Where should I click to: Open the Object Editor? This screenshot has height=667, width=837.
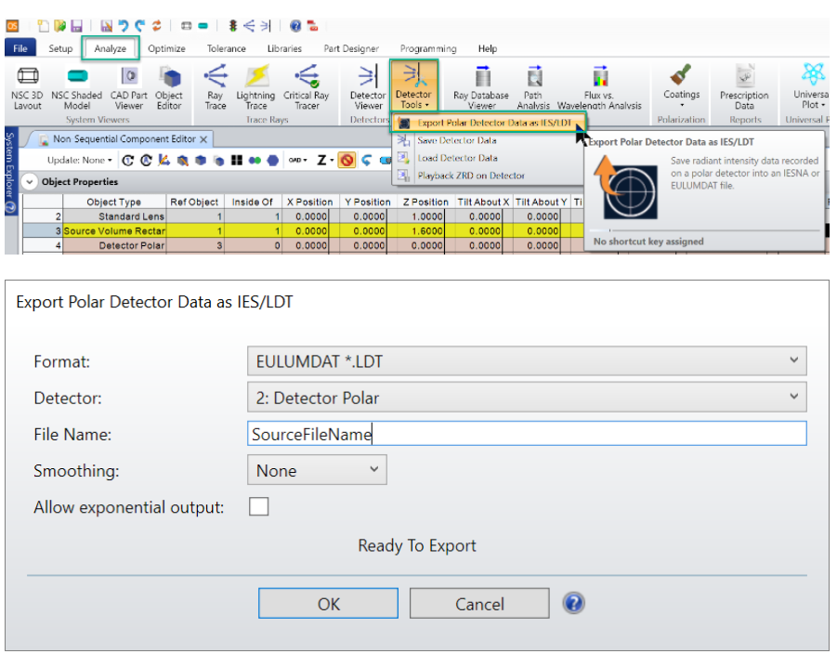coord(169,88)
